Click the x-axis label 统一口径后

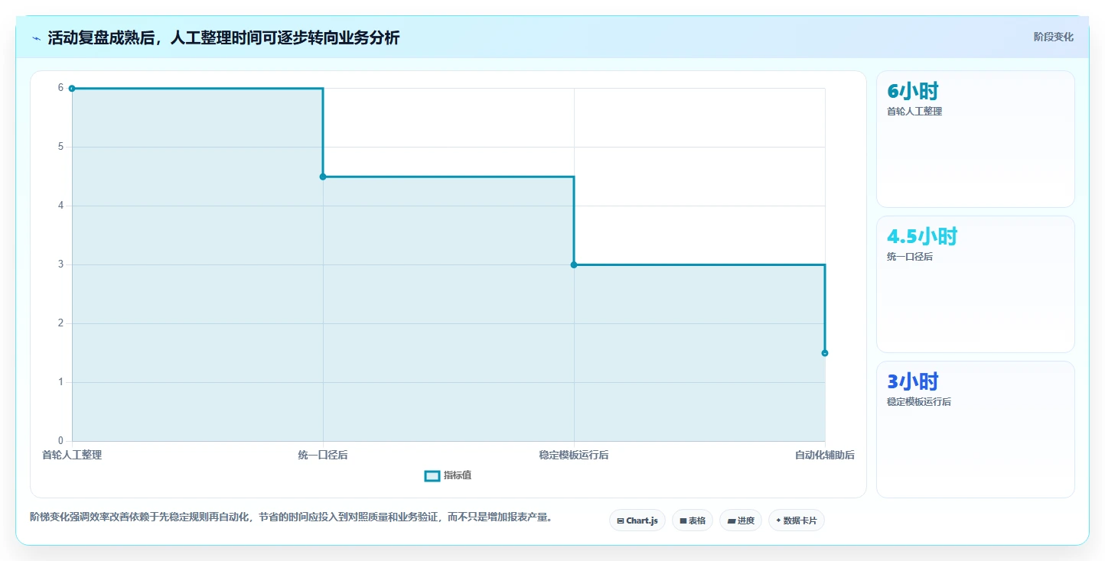click(x=323, y=456)
